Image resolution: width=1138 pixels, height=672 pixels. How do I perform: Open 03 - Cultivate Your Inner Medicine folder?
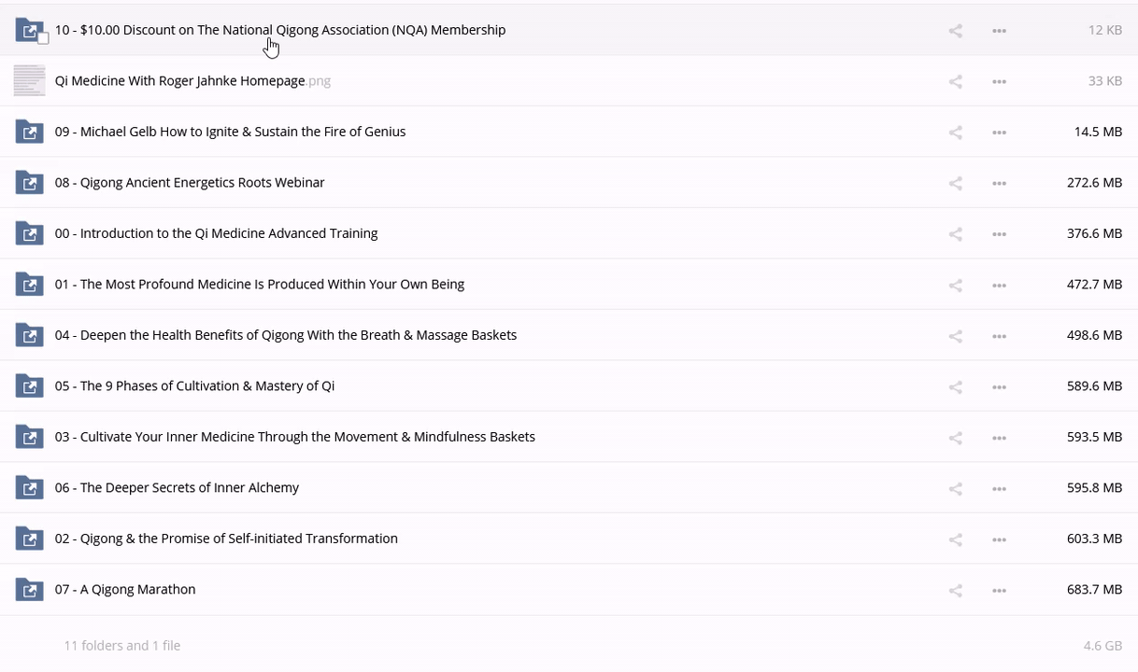point(294,437)
